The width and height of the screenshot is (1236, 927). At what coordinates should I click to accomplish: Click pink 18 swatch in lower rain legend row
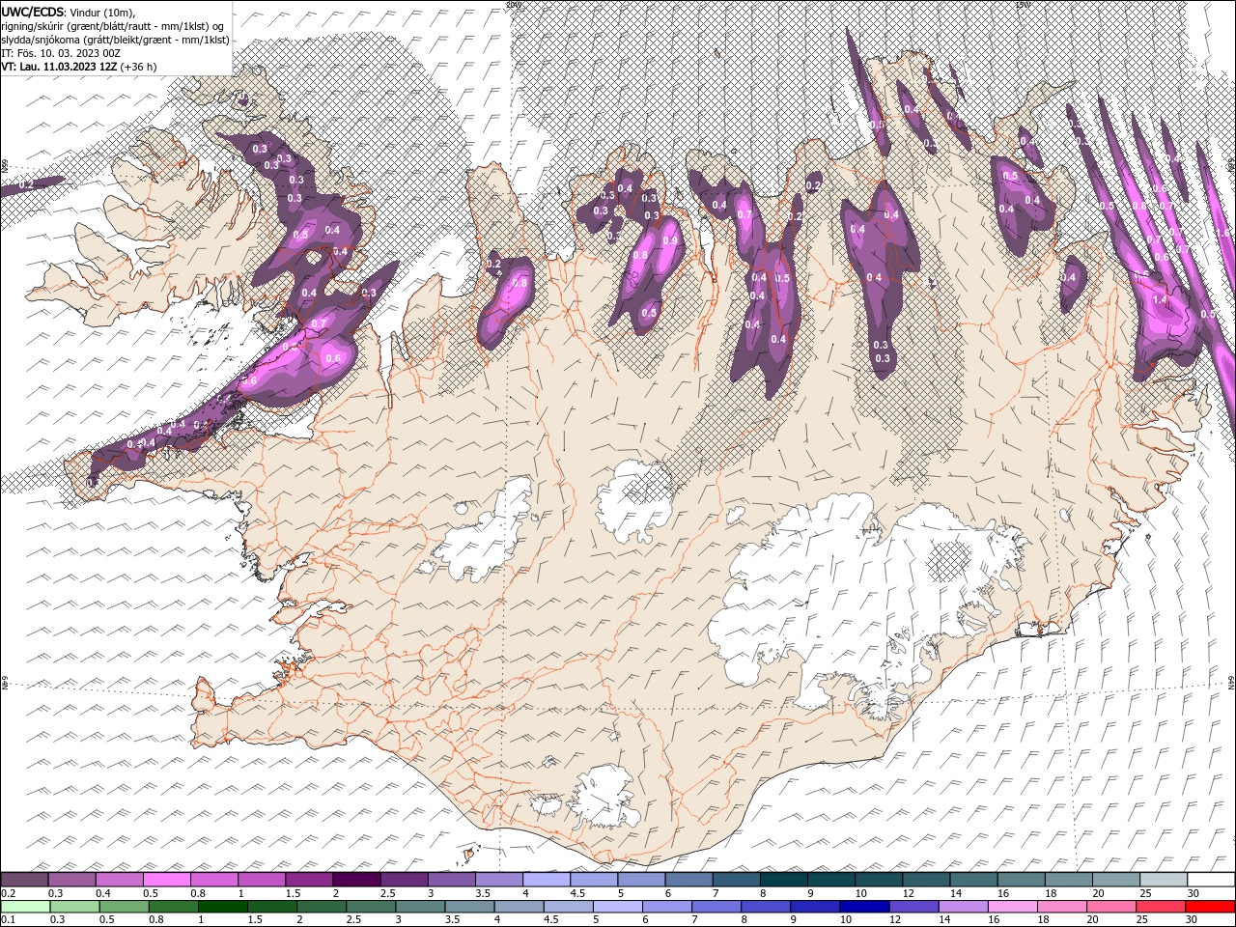[1061, 907]
